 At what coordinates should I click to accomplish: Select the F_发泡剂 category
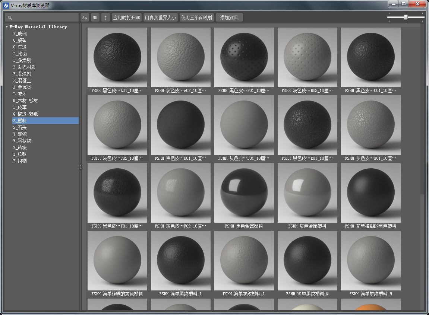22,74
